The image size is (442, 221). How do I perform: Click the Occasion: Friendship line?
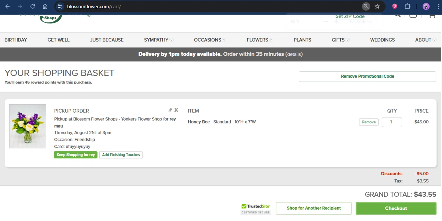[75, 140]
